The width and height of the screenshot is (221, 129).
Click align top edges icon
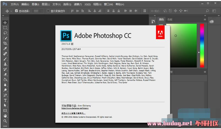pos(72,11)
